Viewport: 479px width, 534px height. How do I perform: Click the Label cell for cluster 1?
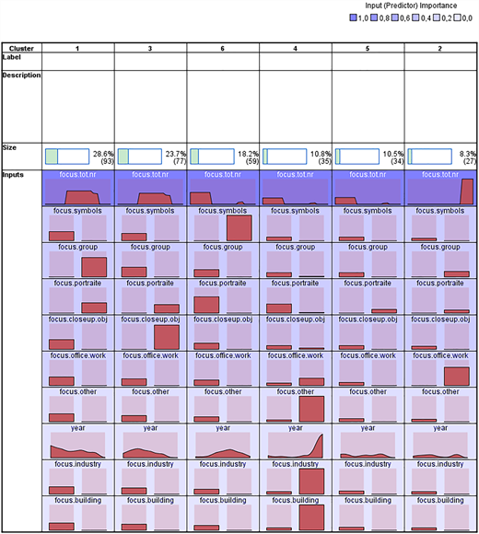tap(78, 62)
